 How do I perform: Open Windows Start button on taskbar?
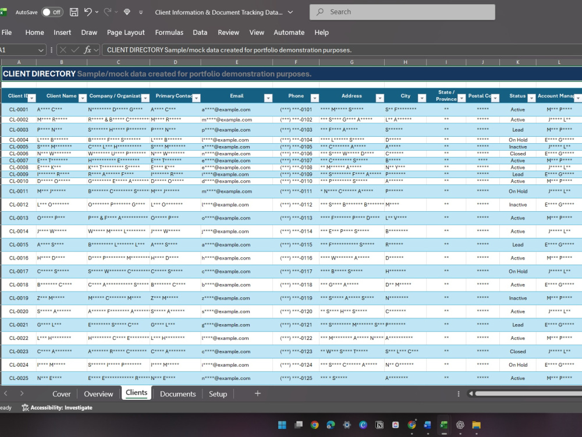click(x=282, y=425)
